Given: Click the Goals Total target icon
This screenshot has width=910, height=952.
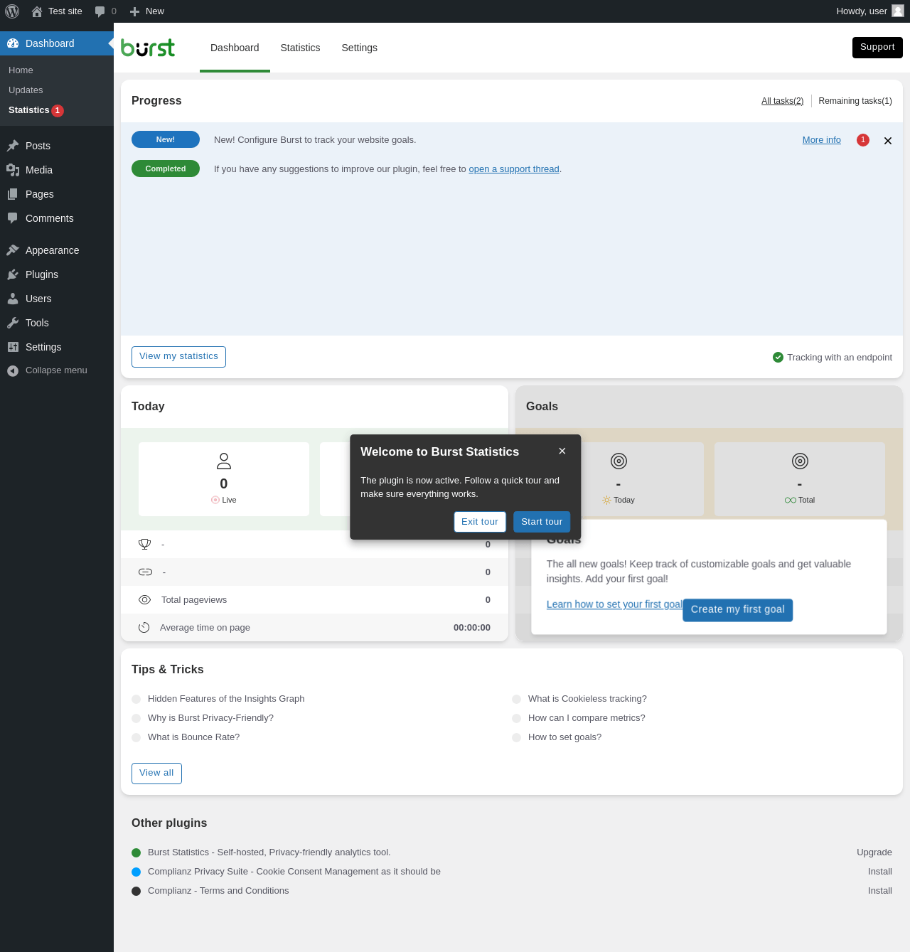Looking at the screenshot, I should [800, 461].
